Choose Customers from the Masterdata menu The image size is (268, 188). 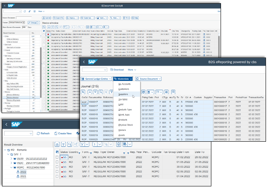[x=124, y=89]
